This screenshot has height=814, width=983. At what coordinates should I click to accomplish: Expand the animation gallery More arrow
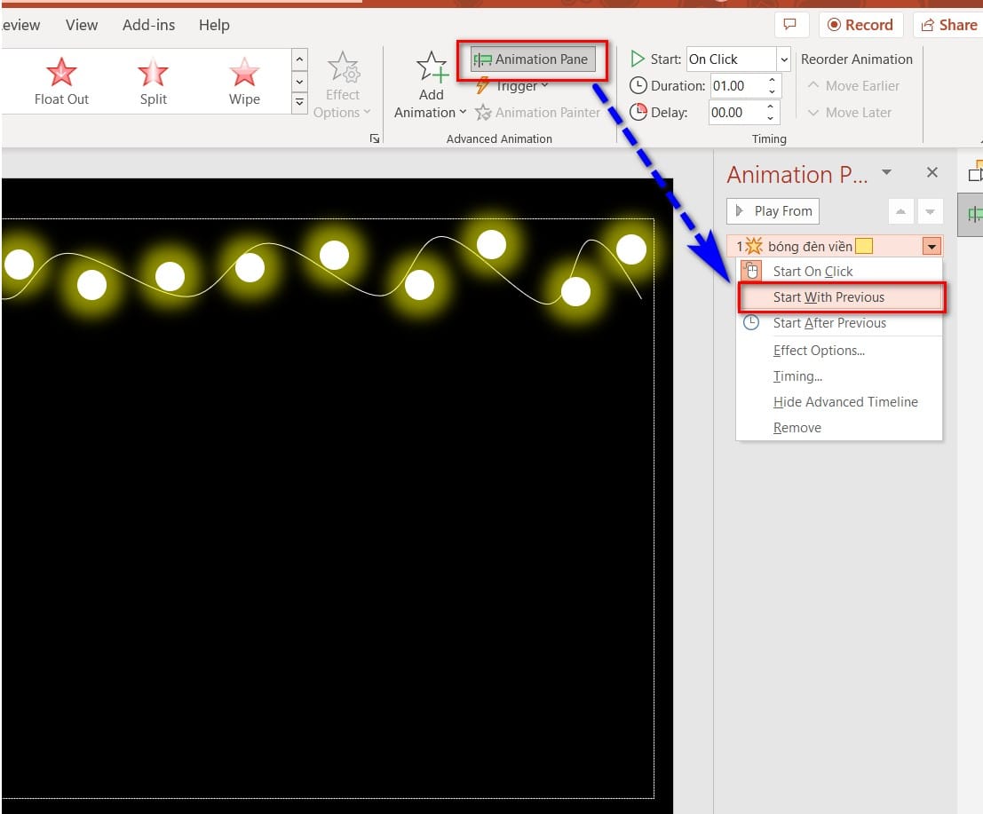pos(299,103)
